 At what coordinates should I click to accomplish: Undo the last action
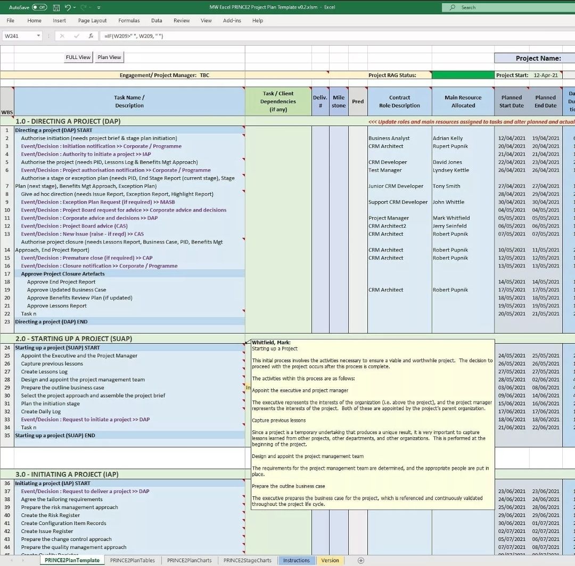(68, 8)
